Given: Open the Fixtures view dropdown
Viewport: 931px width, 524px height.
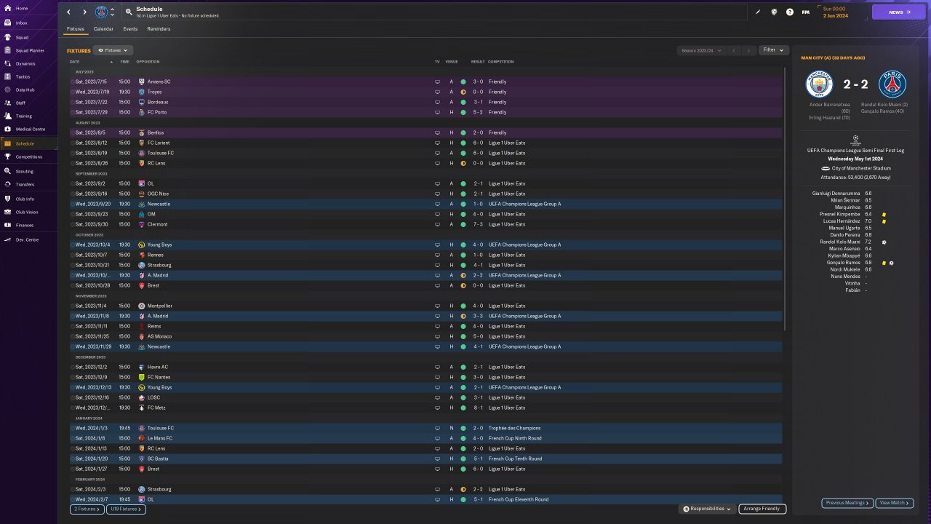Looking at the screenshot, I should point(113,50).
